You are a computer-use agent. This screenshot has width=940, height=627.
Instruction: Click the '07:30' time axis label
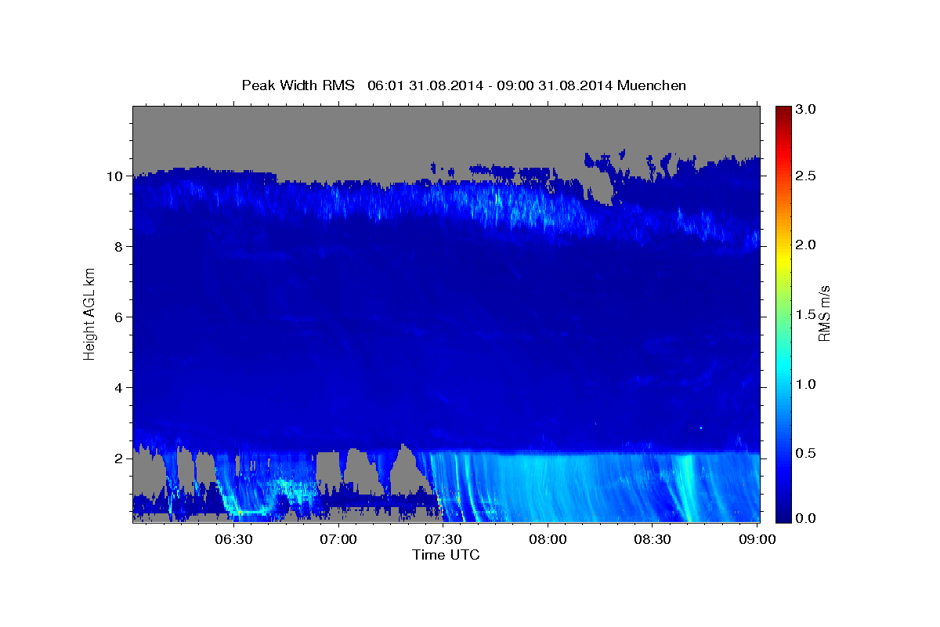pos(443,539)
